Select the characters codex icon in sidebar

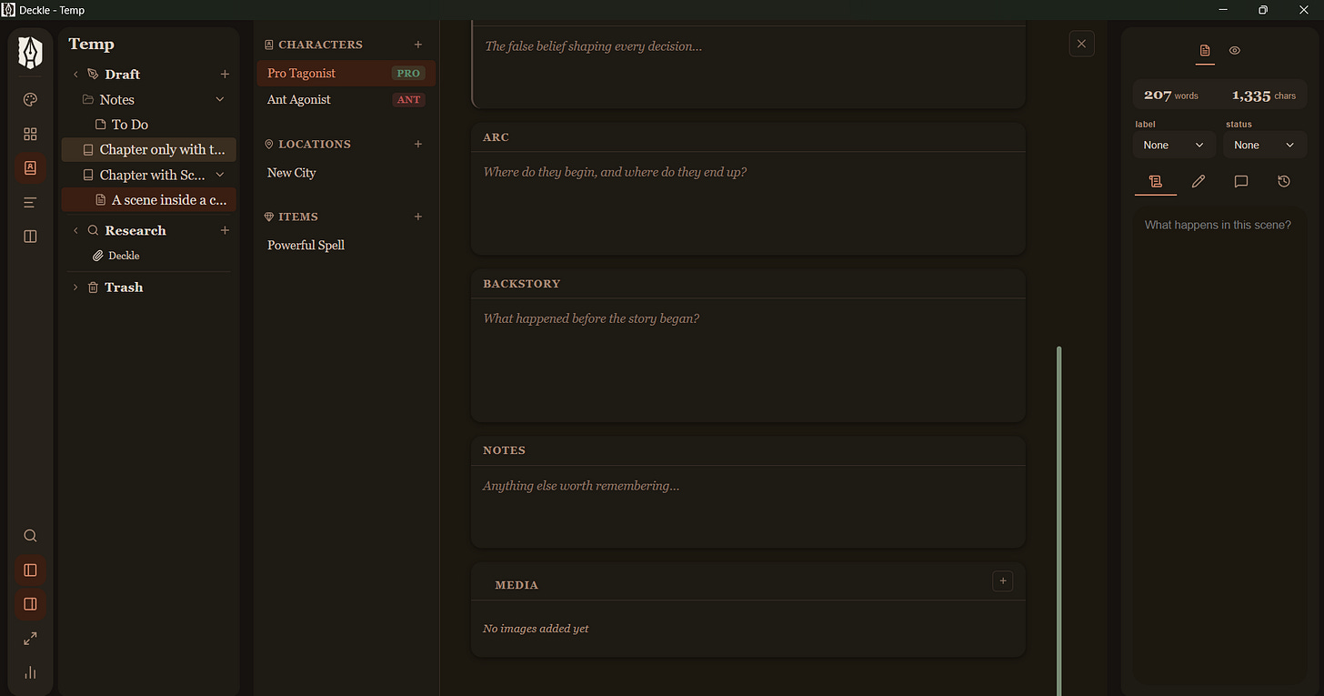[x=30, y=167]
